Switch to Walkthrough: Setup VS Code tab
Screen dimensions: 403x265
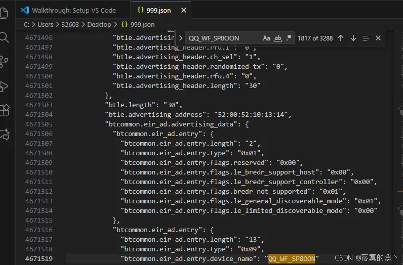click(x=73, y=10)
